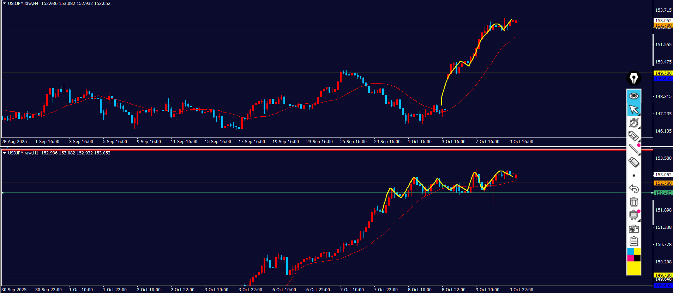Click the brush size dot
The width and height of the screenshot is (673, 293).
(x=634, y=175)
